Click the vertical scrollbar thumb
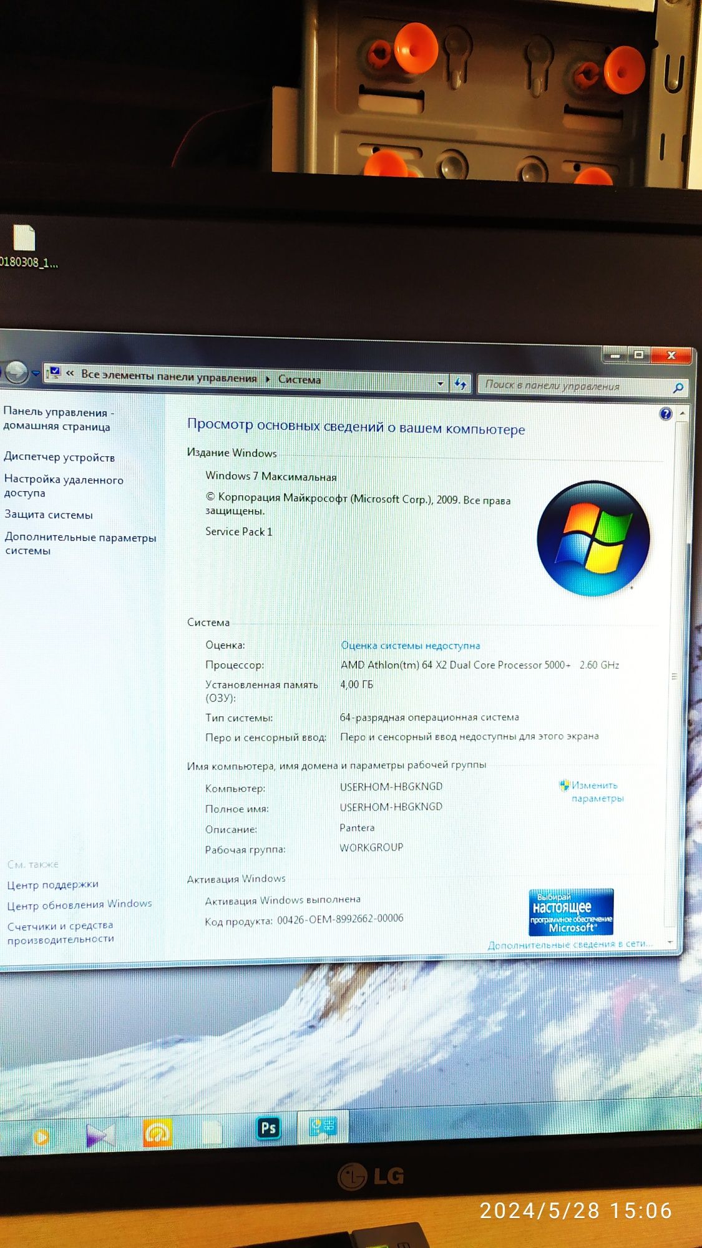Image resolution: width=702 pixels, height=1248 pixels. coord(674,676)
